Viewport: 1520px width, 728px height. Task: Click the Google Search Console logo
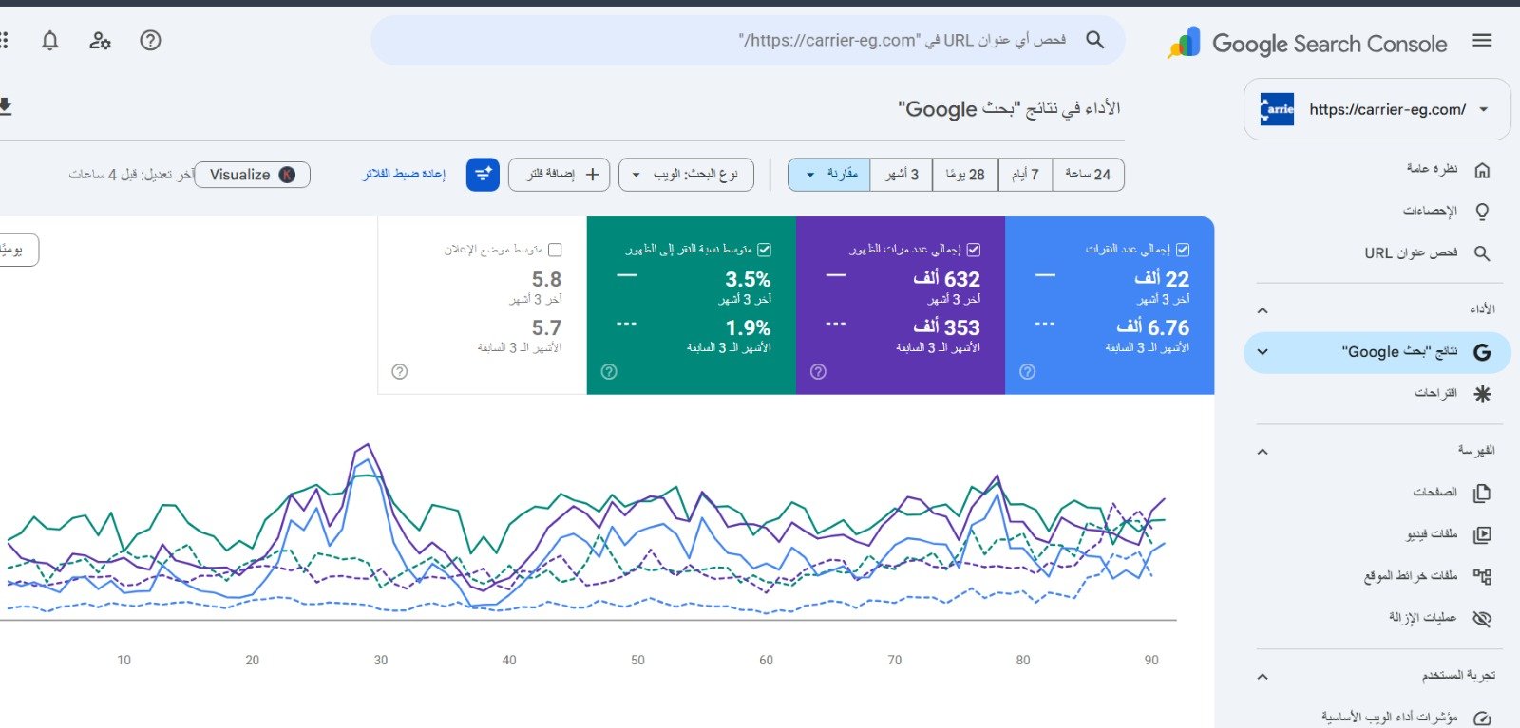point(1307,43)
